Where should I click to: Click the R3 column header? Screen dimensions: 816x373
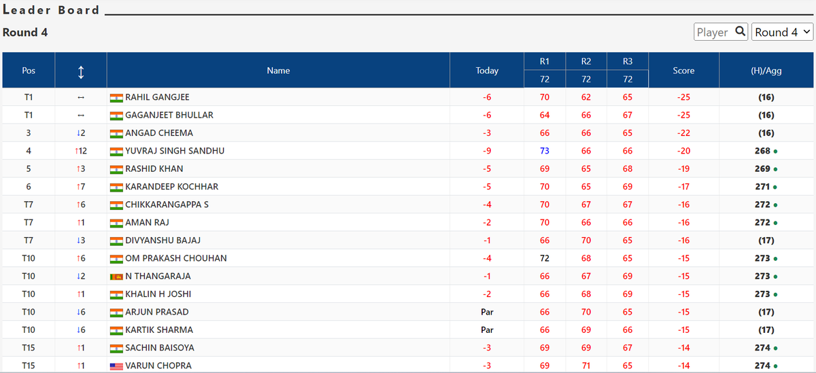(628, 61)
